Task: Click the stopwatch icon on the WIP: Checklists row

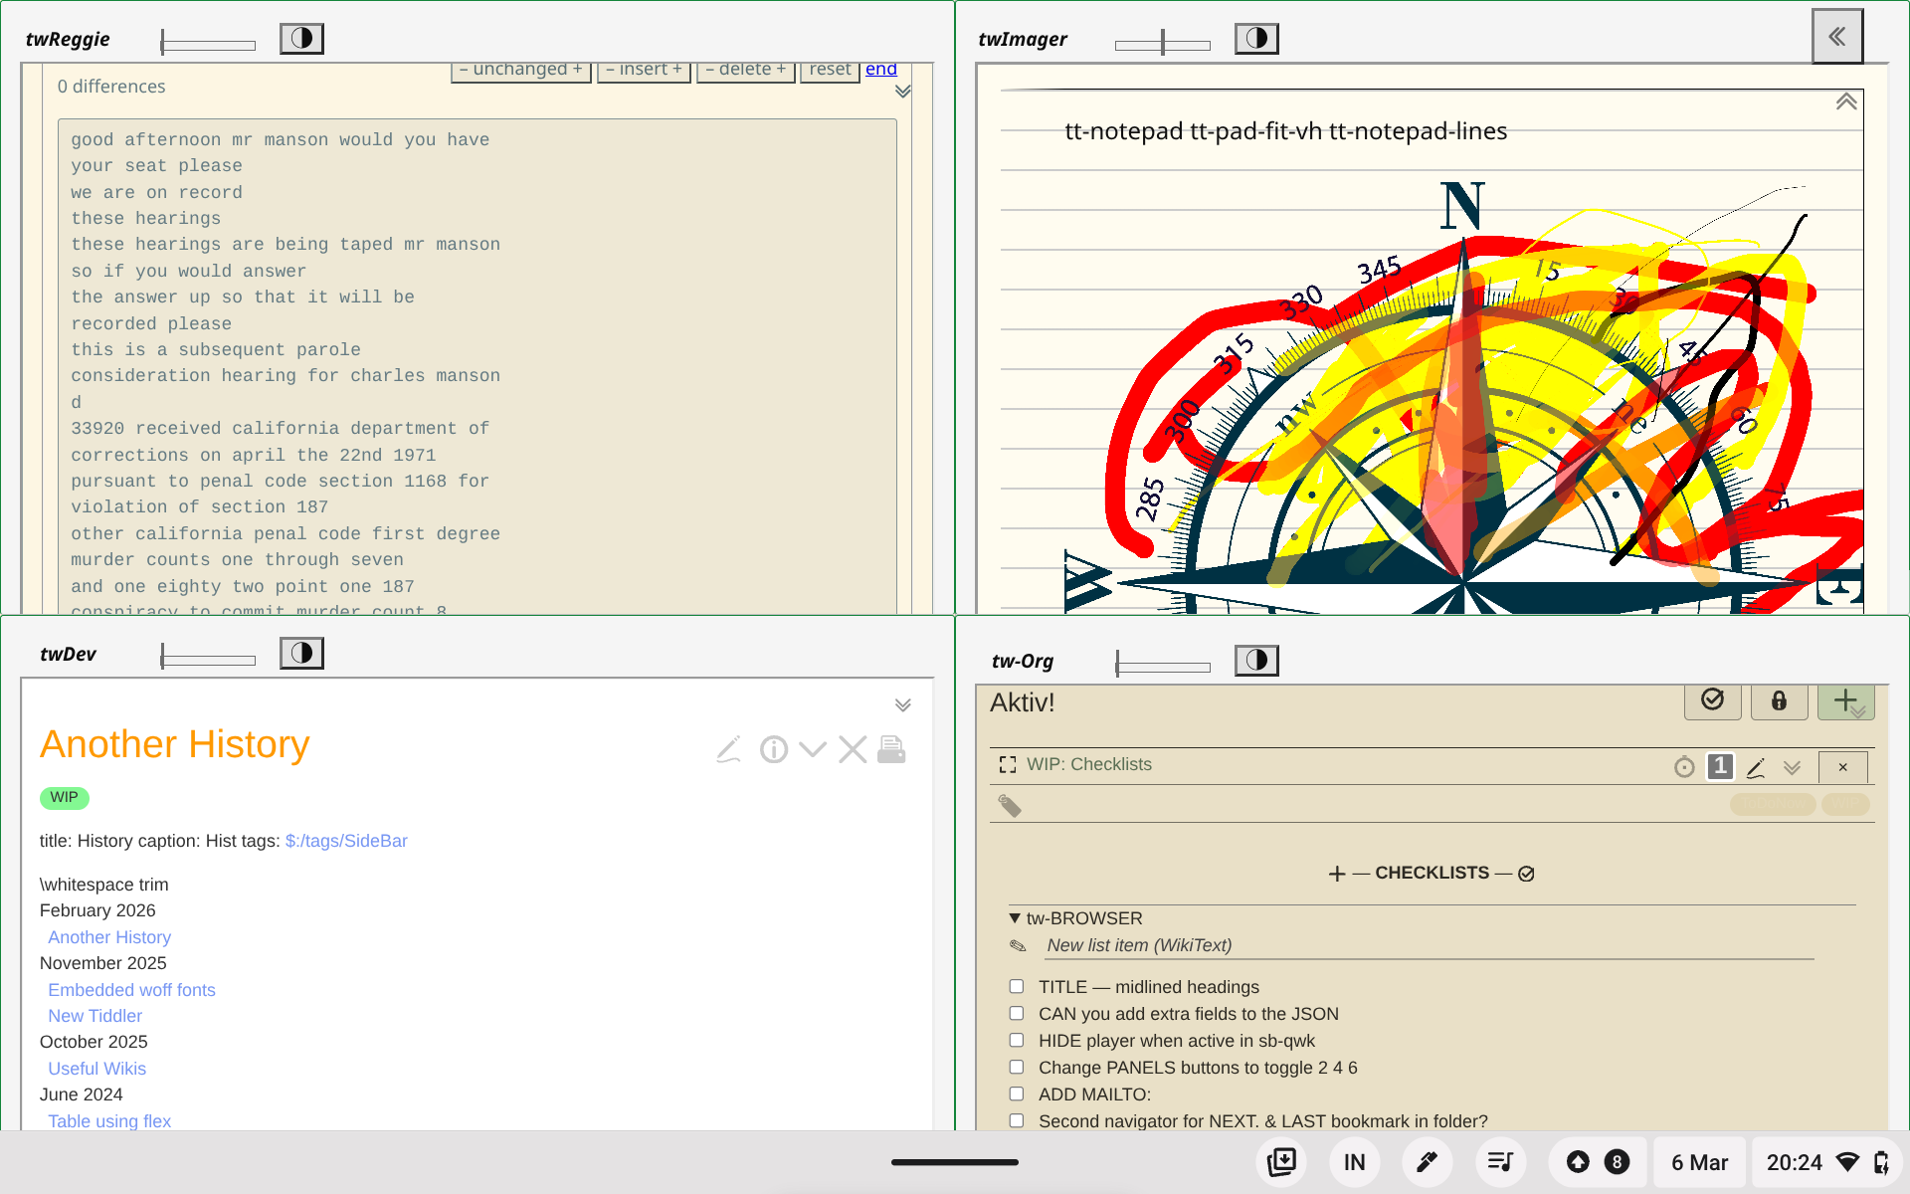Action: click(1683, 767)
